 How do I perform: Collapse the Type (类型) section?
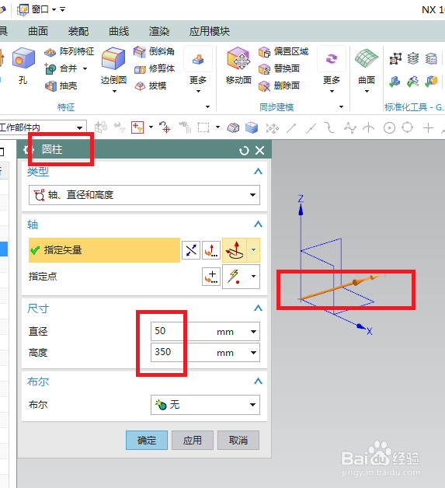click(x=258, y=171)
